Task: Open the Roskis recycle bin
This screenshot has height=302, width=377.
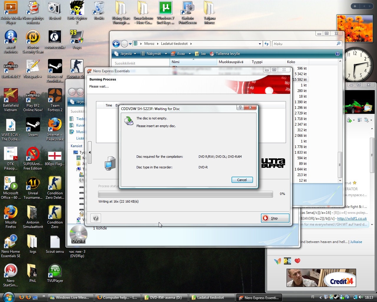Action: tap(99, 11)
